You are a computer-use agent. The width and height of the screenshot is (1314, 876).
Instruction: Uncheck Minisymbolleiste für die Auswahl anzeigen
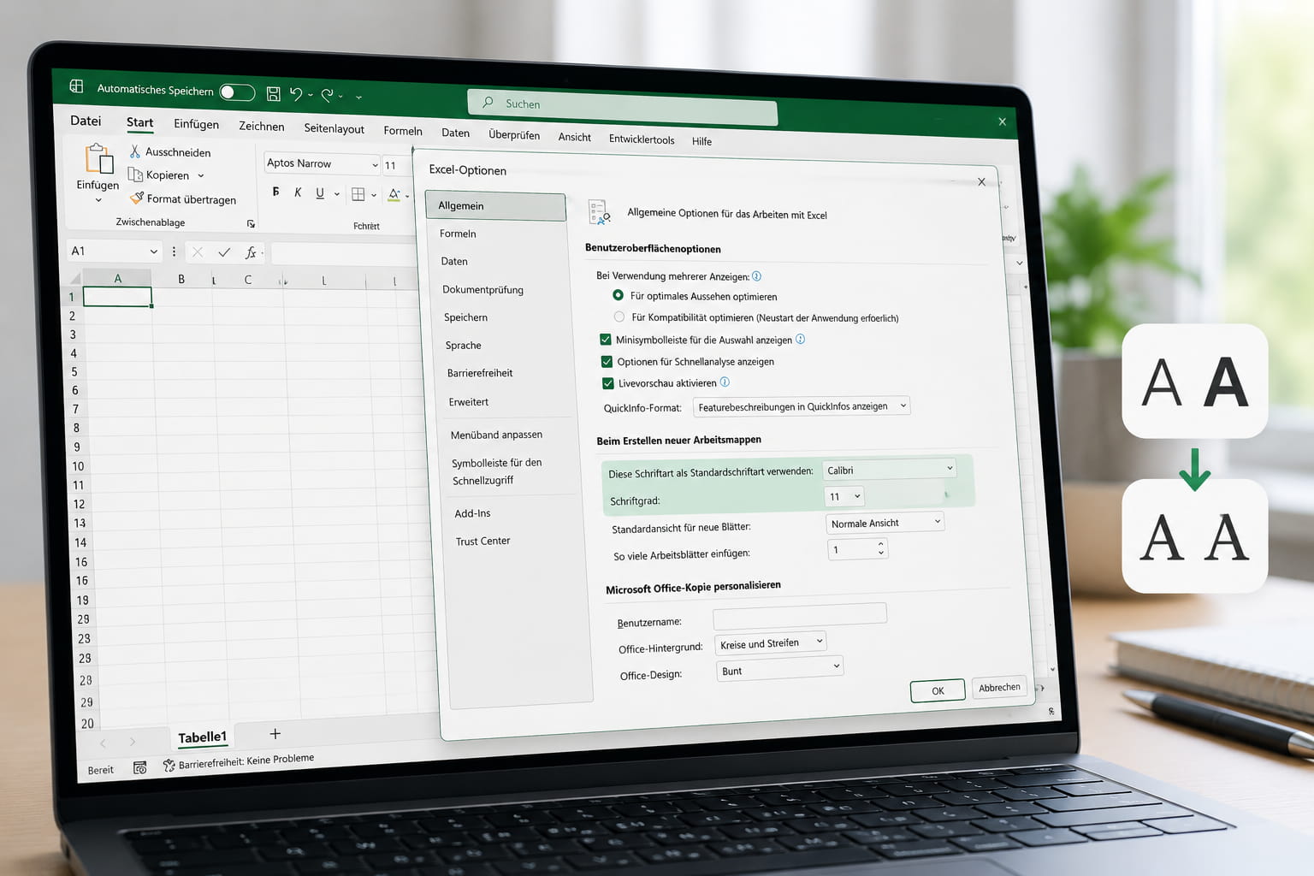[x=606, y=340]
